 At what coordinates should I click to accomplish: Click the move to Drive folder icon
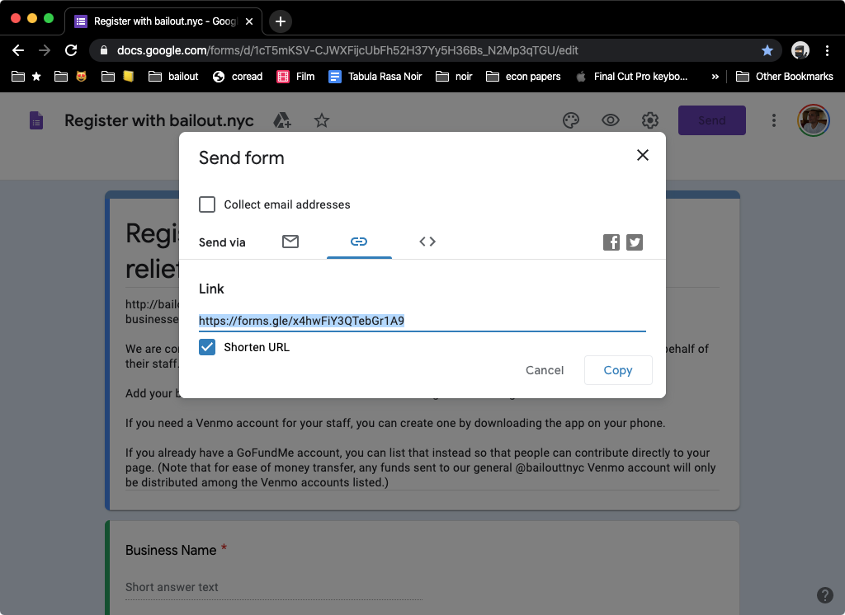(282, 120)
